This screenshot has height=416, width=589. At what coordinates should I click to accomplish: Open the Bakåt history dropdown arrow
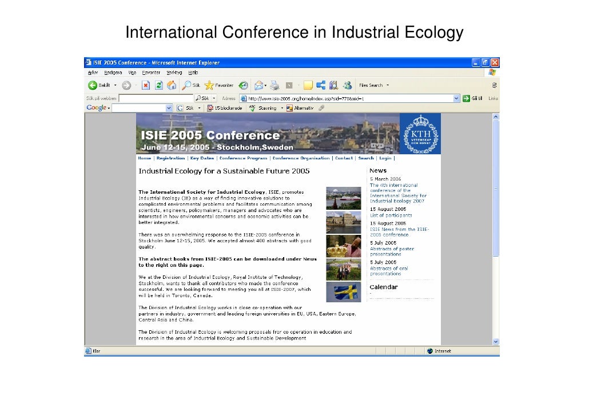pyautogui.click(x=116, y=86)
